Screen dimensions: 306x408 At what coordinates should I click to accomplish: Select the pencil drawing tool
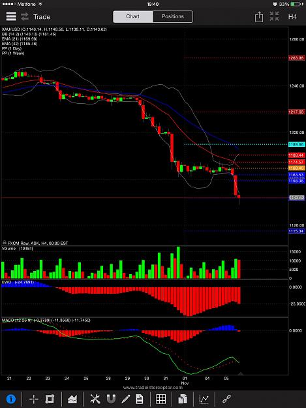126,399
